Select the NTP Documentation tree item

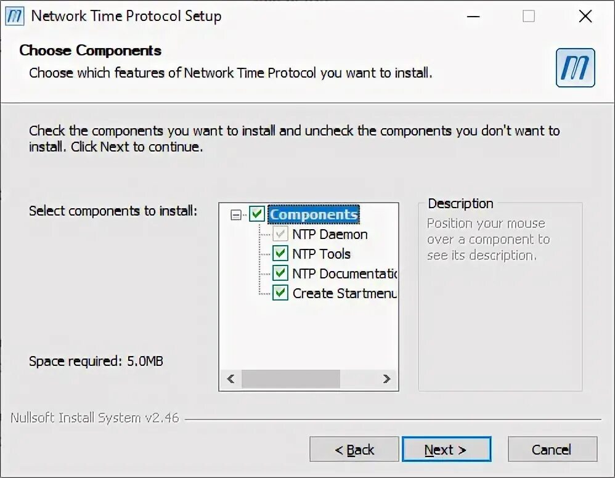pos(344,273)
